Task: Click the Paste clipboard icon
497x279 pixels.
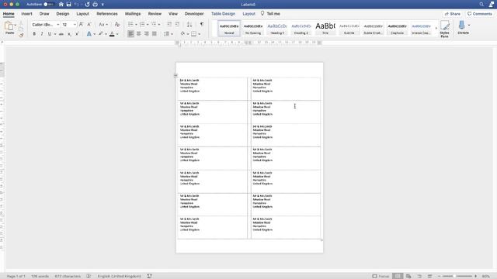Action: 9,26
